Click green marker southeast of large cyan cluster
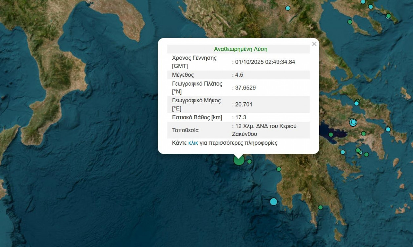The height and width of the screenshot is (247, 413). [364, 134]
